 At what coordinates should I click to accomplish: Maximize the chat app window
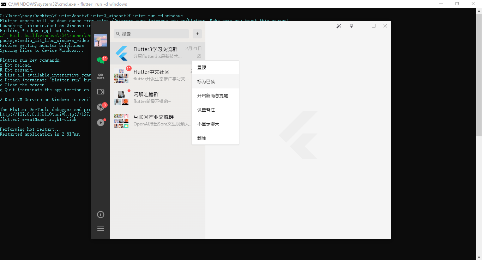(374, 26)
